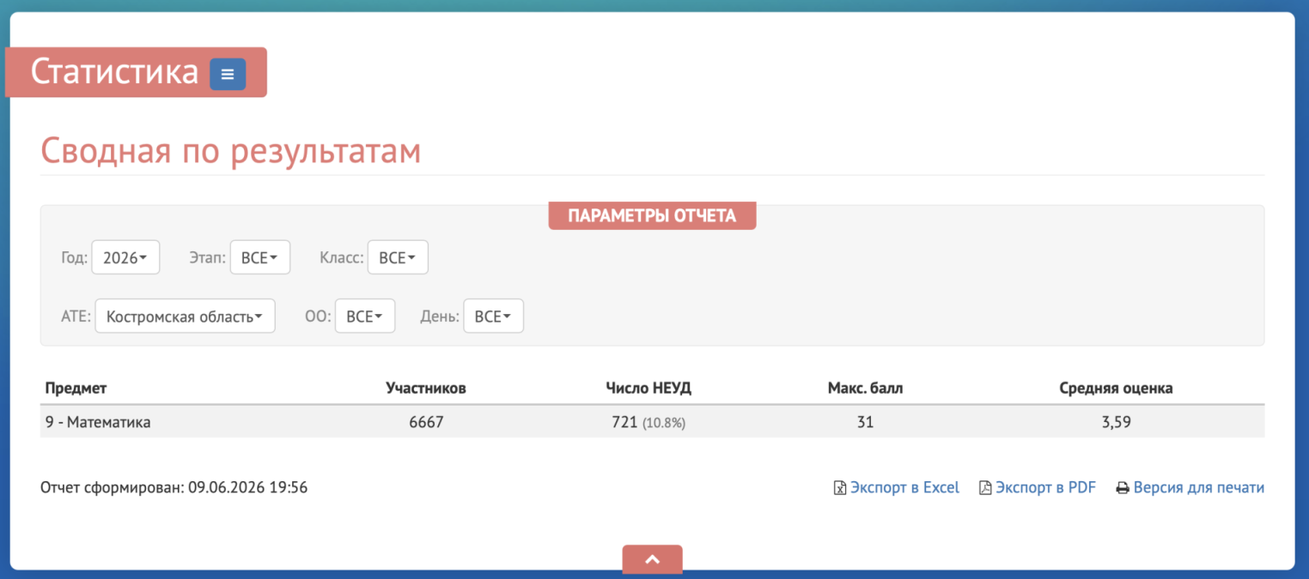Click the Excel file icon in export links

click(x=840, y=488)
